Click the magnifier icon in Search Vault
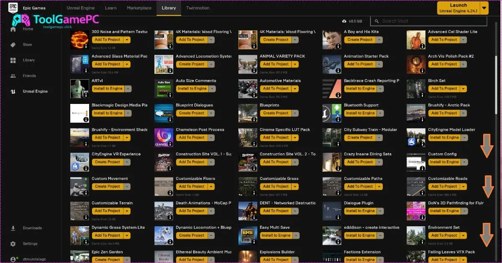Viewport: 502px width, 263px height. tap(377, 20)
